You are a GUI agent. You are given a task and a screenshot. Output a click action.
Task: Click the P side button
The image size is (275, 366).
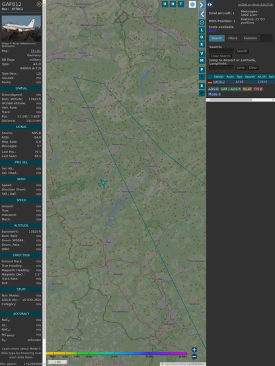[202, 70]
